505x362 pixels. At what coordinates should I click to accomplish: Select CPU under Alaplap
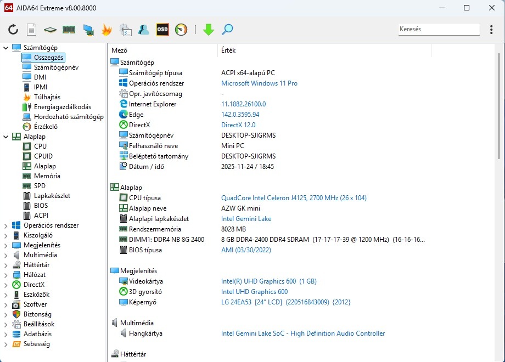coord(35,146)
